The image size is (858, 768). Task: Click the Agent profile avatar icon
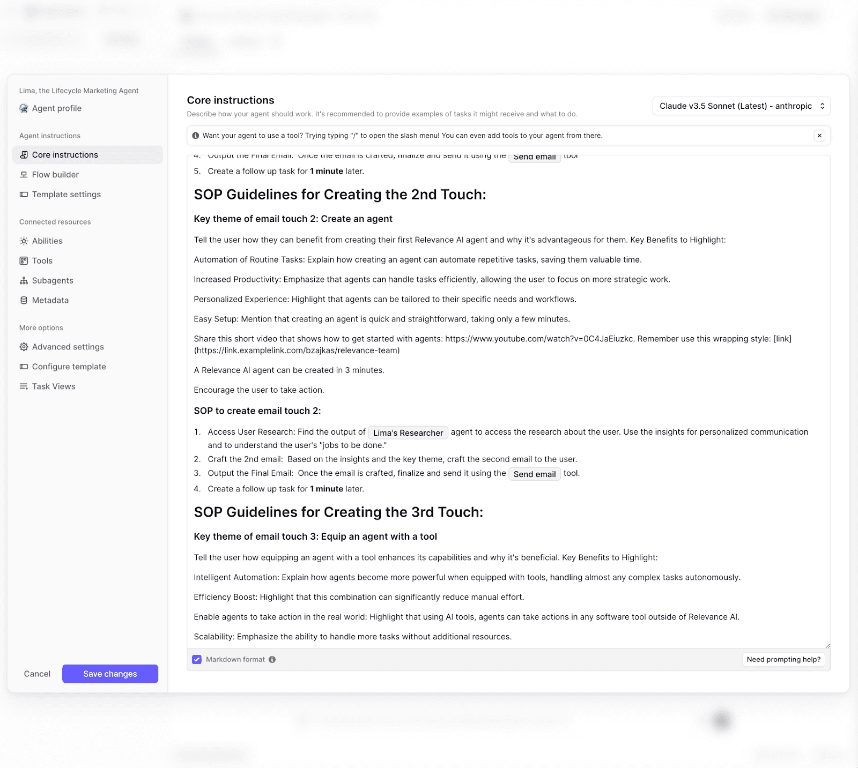click(x=24, y=108)
